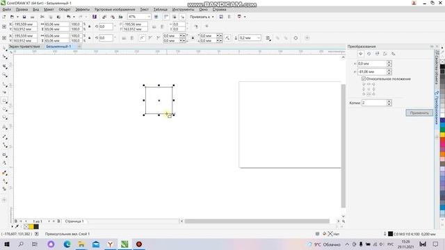The height and width of the screenshot is (250, 445).
Task: Open the Text menu (Текст)
Action: point(144,9)
